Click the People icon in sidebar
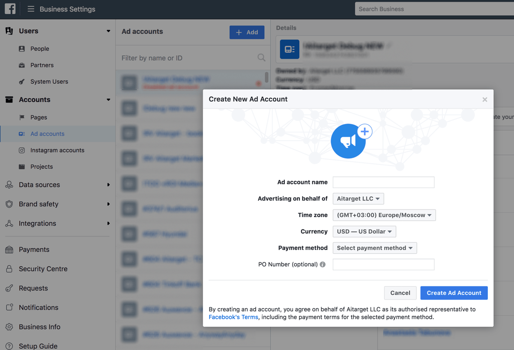This screenshot has height=350, width=514. point(22,49)
